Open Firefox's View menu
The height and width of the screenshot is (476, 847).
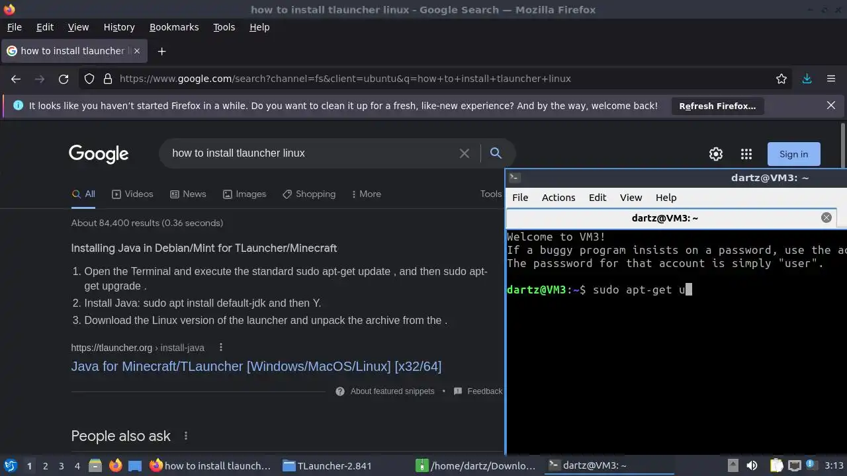click(78, 27)
